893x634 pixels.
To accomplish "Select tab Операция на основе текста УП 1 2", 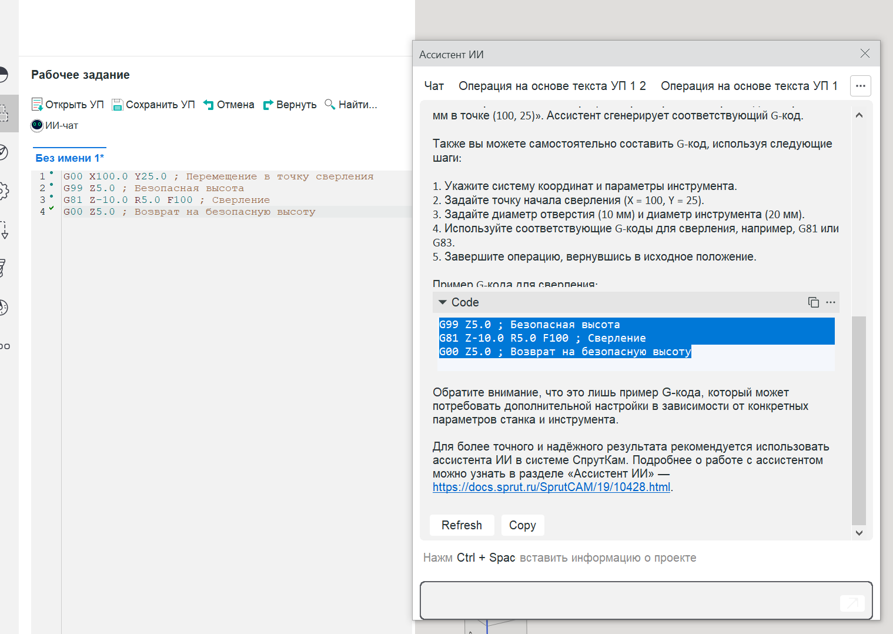I will [x=552, y=86].
